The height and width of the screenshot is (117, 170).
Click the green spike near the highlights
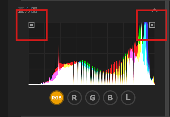click(140, 32)
